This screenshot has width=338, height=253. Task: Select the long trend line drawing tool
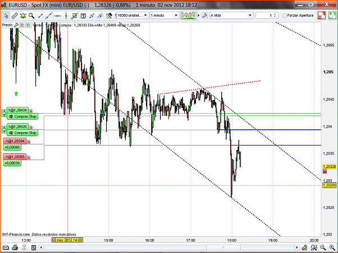coord(49,16)
